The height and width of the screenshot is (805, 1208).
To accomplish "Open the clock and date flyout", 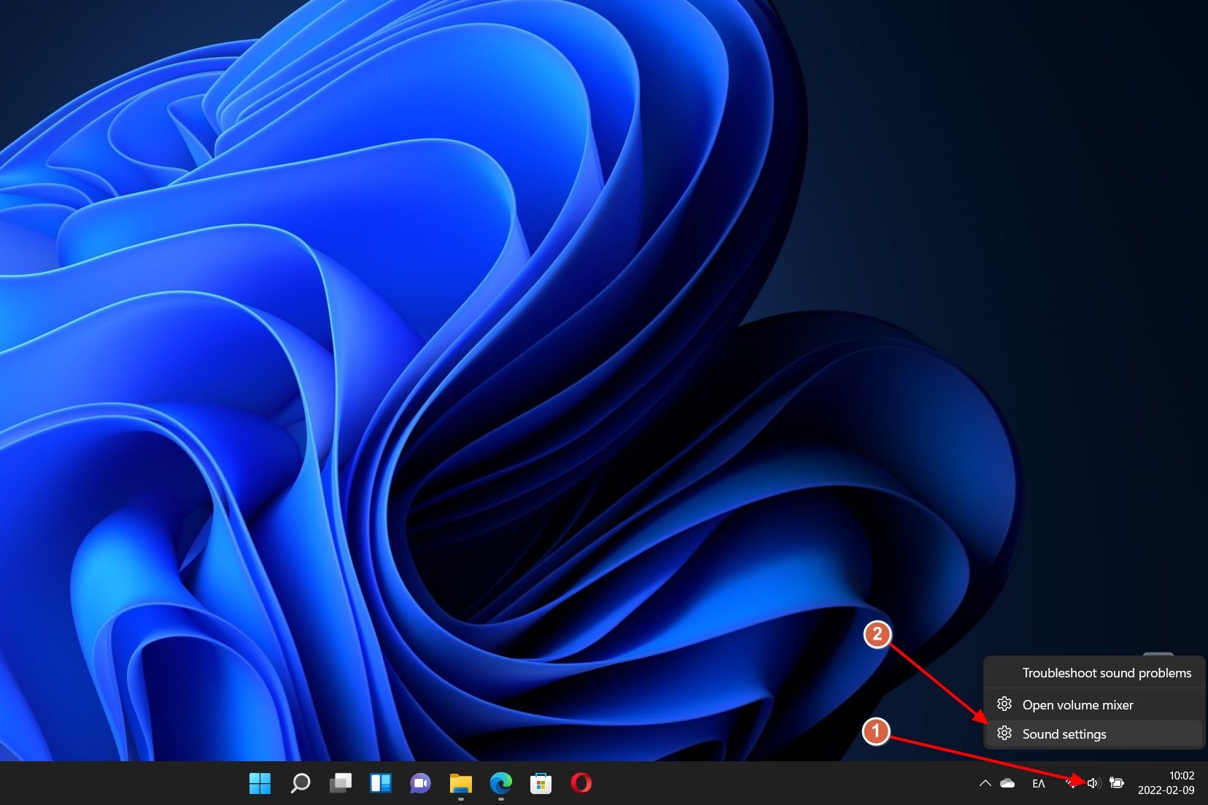I will pyautogui.click(x=1166, y=783).
